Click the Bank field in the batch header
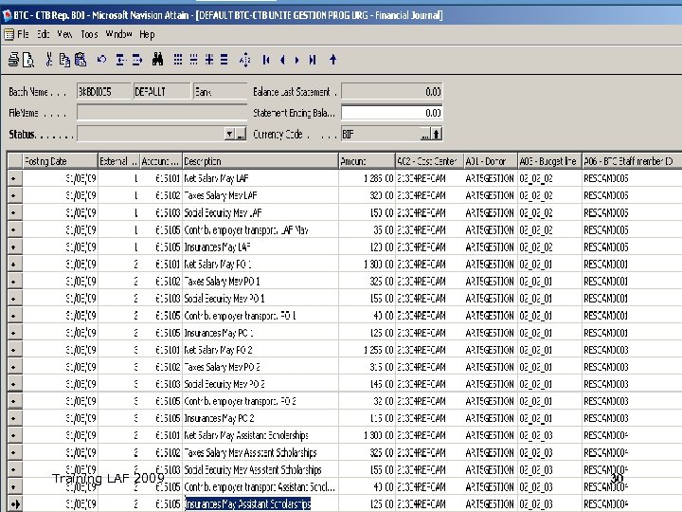This screenshot has height=512, width=682. (x=220, y=92)
